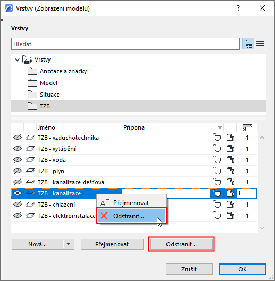Click solid model icon of TZB - kanalizace
The width and height of the screenshot is (275, 281).
tap(230, 193)
